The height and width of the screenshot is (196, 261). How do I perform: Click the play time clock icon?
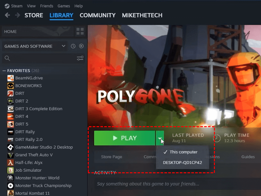click(217, 138)
